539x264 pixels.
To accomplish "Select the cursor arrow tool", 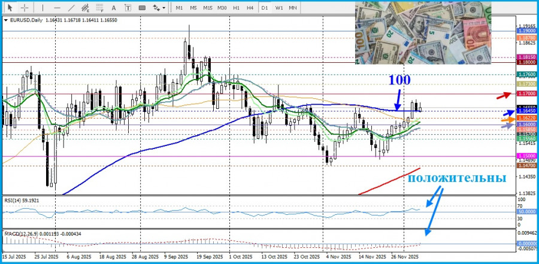I will (11, 8).
